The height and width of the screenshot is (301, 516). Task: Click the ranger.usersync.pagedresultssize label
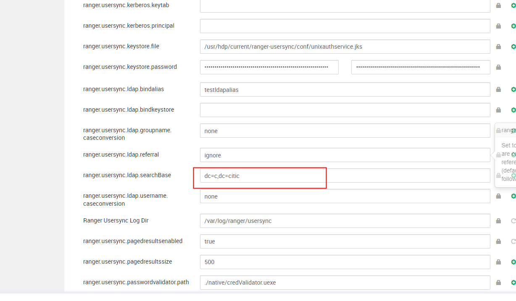pos(128,262)
